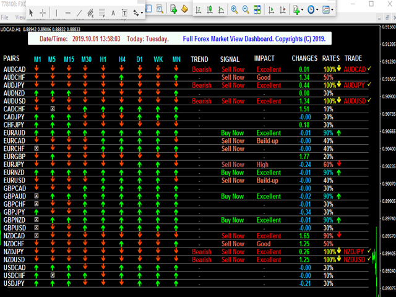Choose the vertical line drawing tool
Viewport: 396px width, 297px height.
(58, 12)
